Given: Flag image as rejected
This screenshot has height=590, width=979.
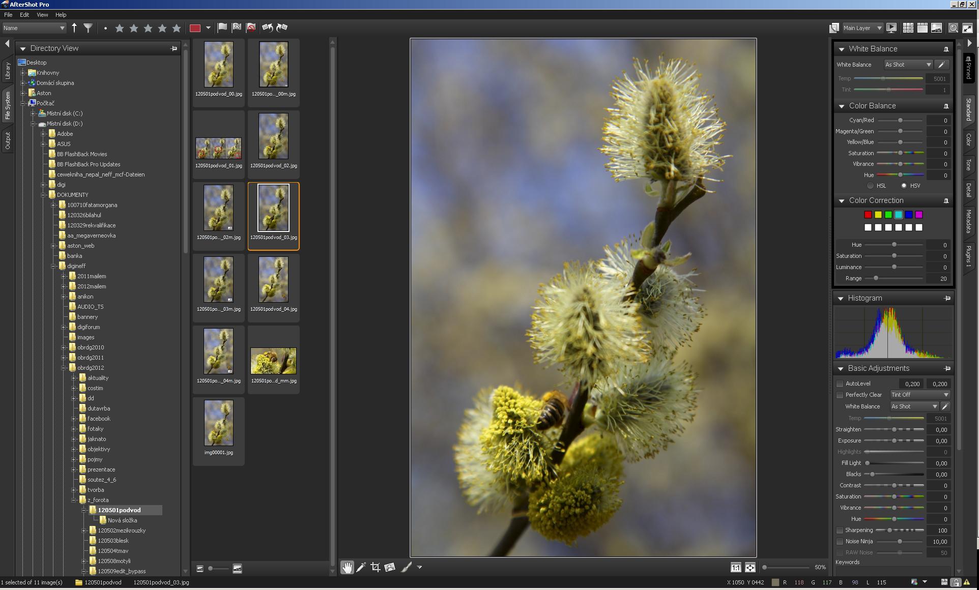Looking at the screenshot, I should 237,28.
